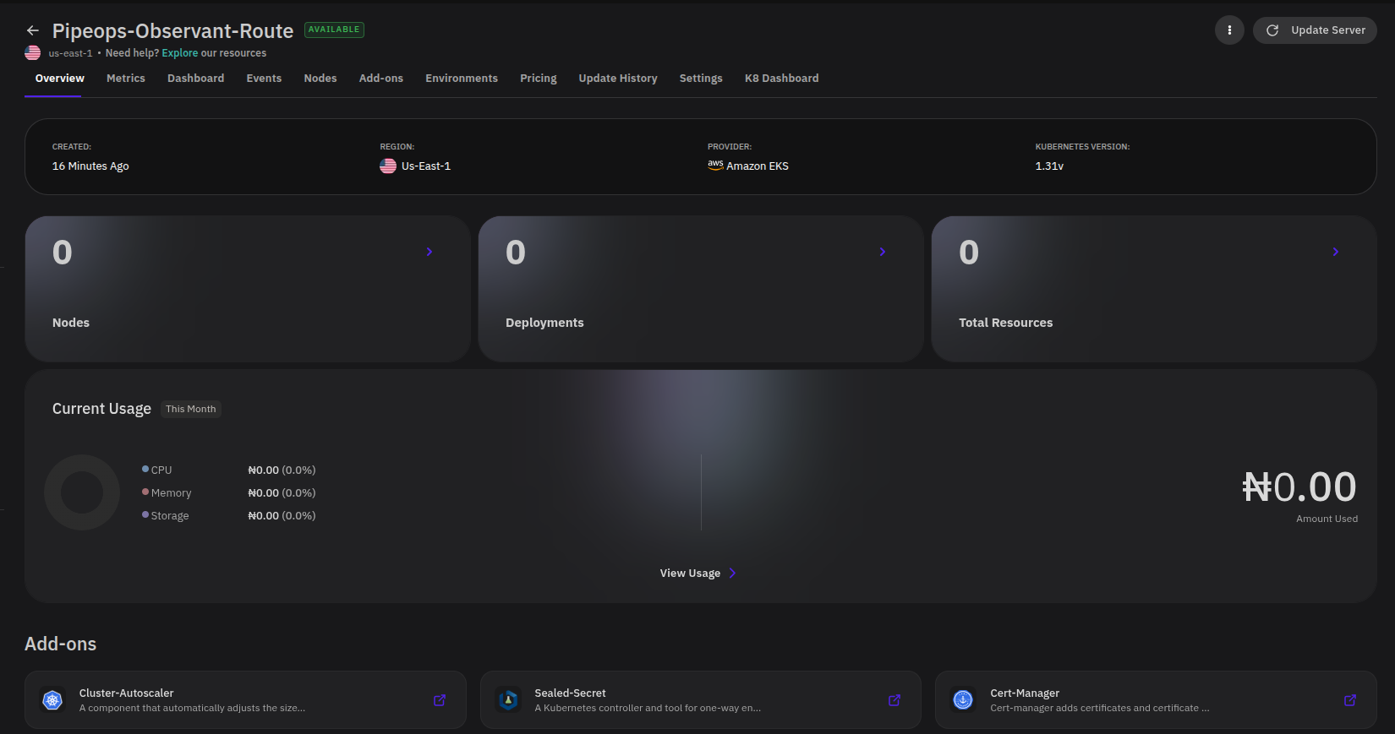
Task: Click the Current Usage heading
Action: pos(101,409)
